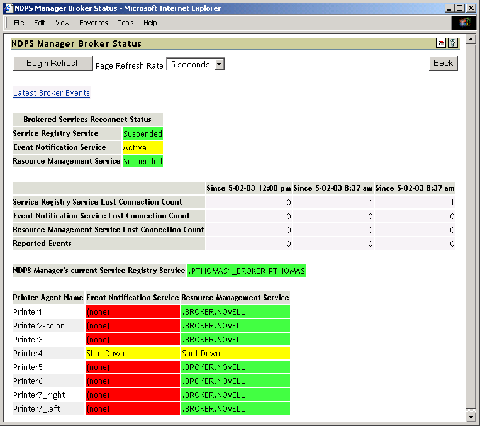Click Active status of Event Notification Service
Viewport: 480px width, 426px height.
tap(143, 147)
